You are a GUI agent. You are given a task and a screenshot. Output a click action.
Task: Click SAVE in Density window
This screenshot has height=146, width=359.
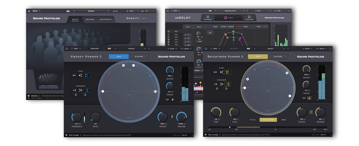coord(116,11)
